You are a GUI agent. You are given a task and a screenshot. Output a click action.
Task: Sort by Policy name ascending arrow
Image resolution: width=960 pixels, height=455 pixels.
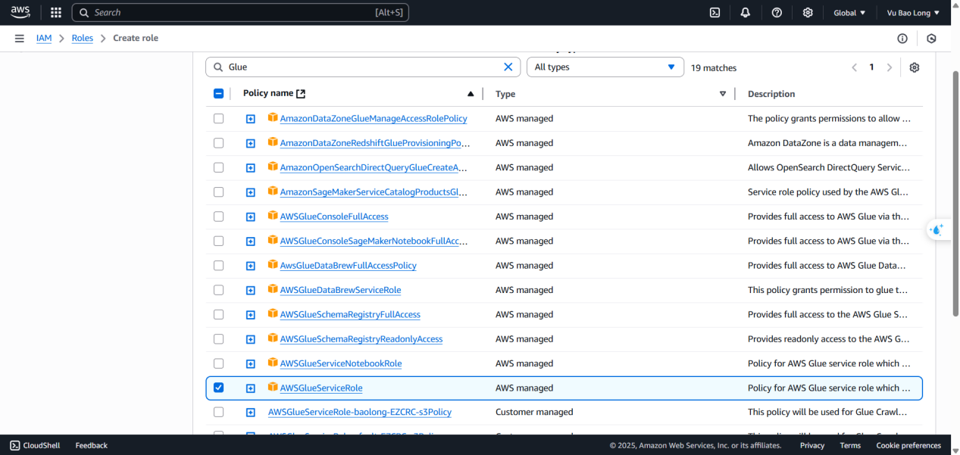coord(471,94)
